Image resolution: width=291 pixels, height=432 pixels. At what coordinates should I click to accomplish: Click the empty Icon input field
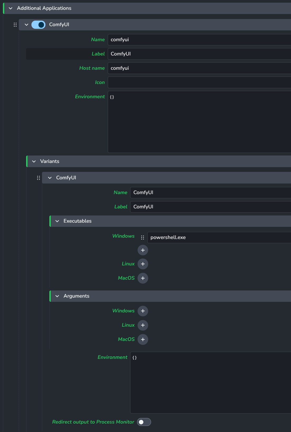click(x=199, y=82)
